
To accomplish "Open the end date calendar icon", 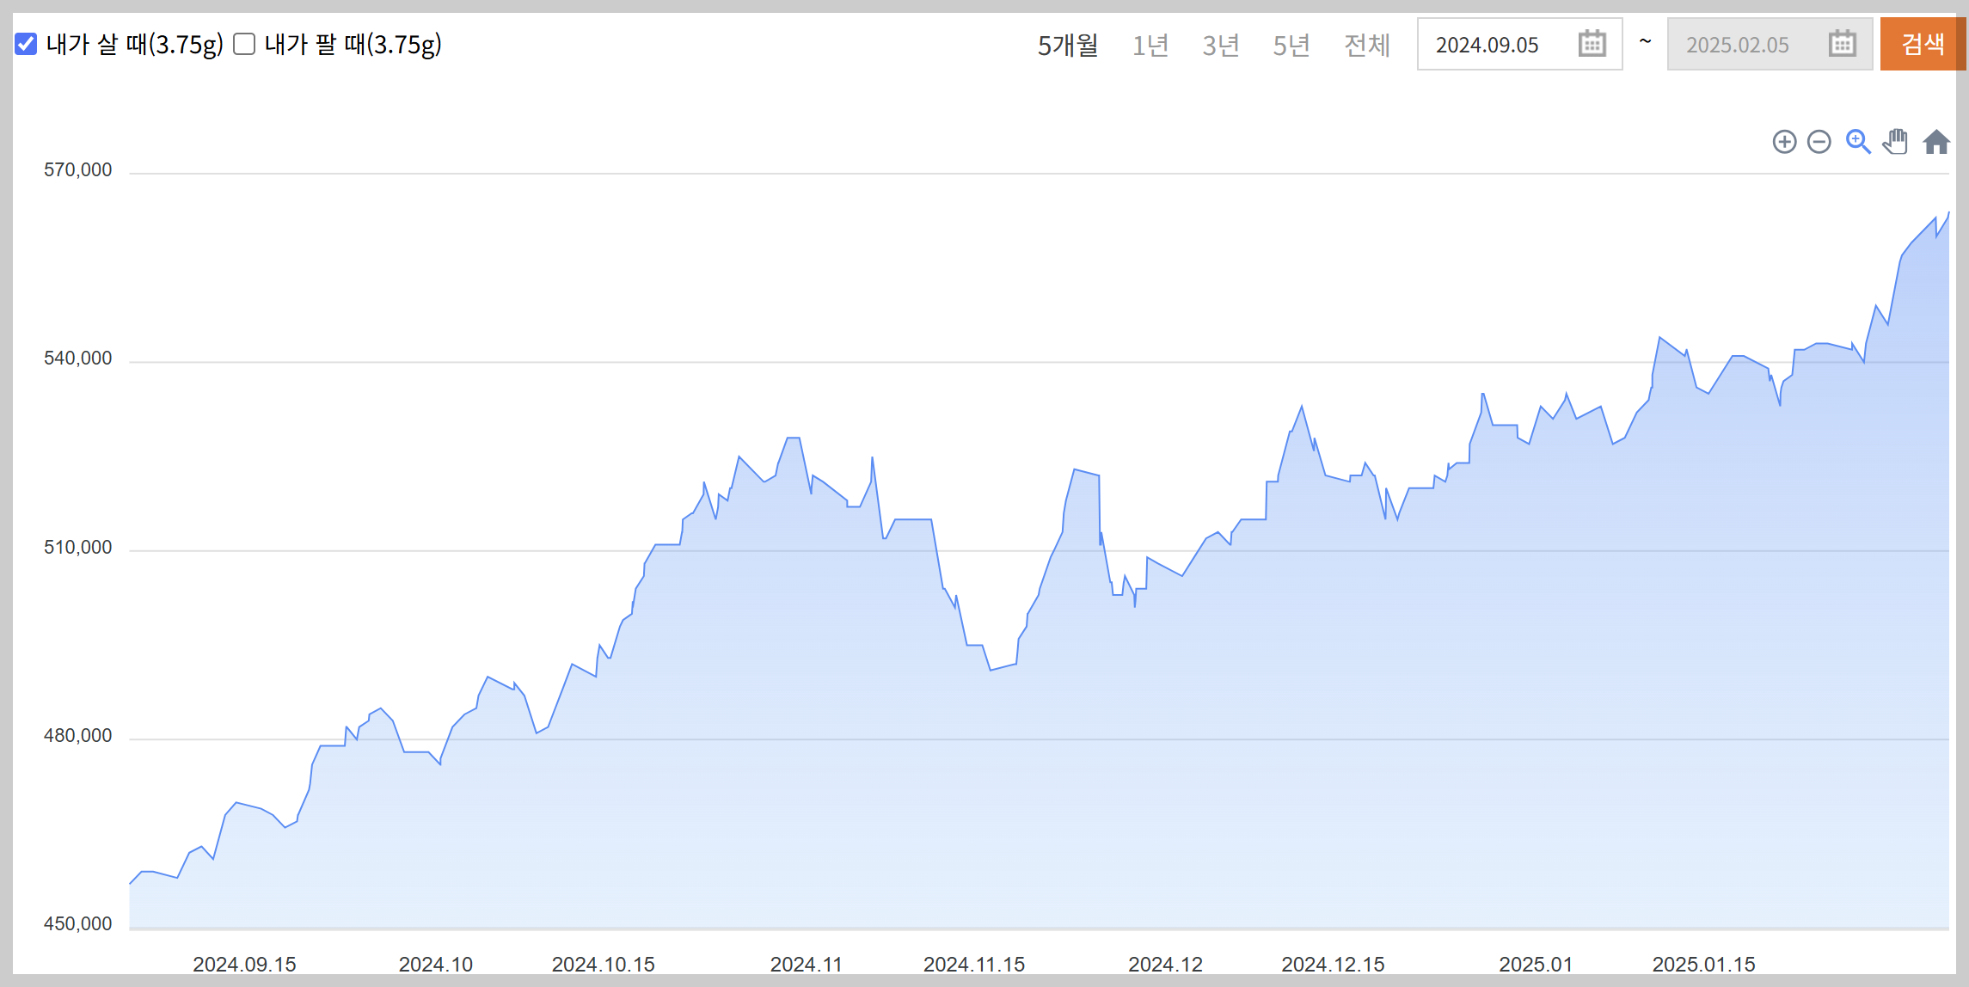I will pos(1842,44).
